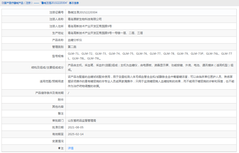Click the company name 青岛雅斯生物科技有限公司

point(85,19)
